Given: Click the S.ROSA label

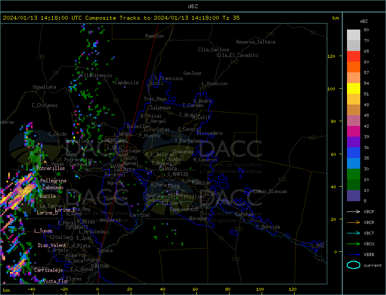Looking at the screenshot, I should tap(224, 203).
